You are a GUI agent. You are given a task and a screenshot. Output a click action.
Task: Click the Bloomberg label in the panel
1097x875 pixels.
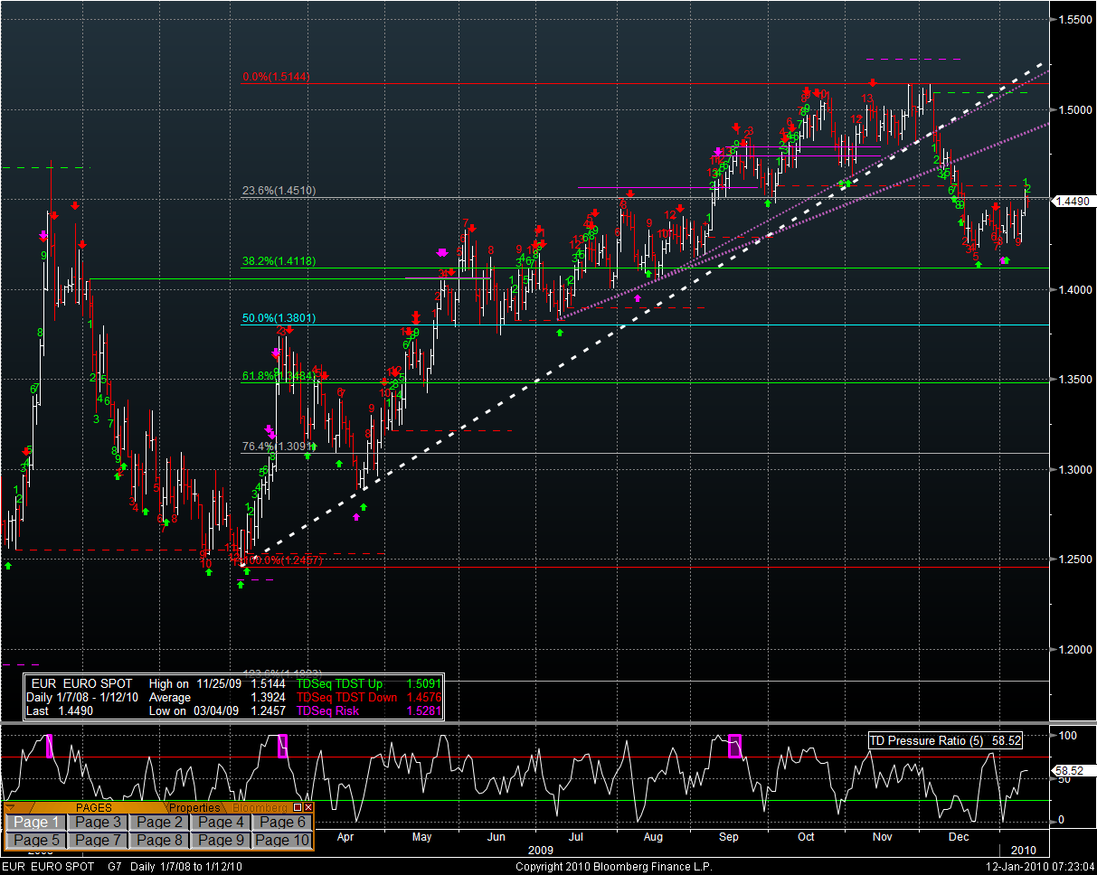[258, 807]
